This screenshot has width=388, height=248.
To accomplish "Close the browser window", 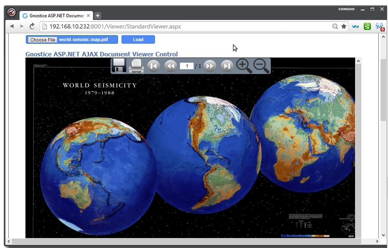I will (382, 9).
